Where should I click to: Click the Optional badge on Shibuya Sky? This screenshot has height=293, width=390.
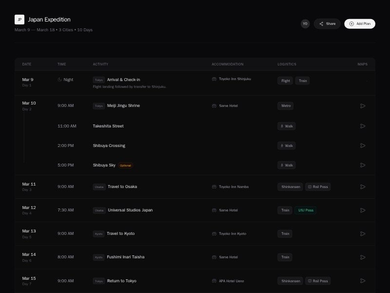pyautogui.click(x=125, y=166)
